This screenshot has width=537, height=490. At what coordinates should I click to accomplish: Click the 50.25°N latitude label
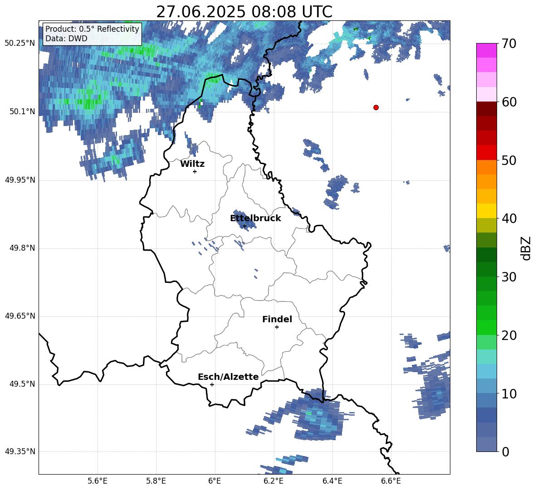pyautogui.click(x=20, y=44)
